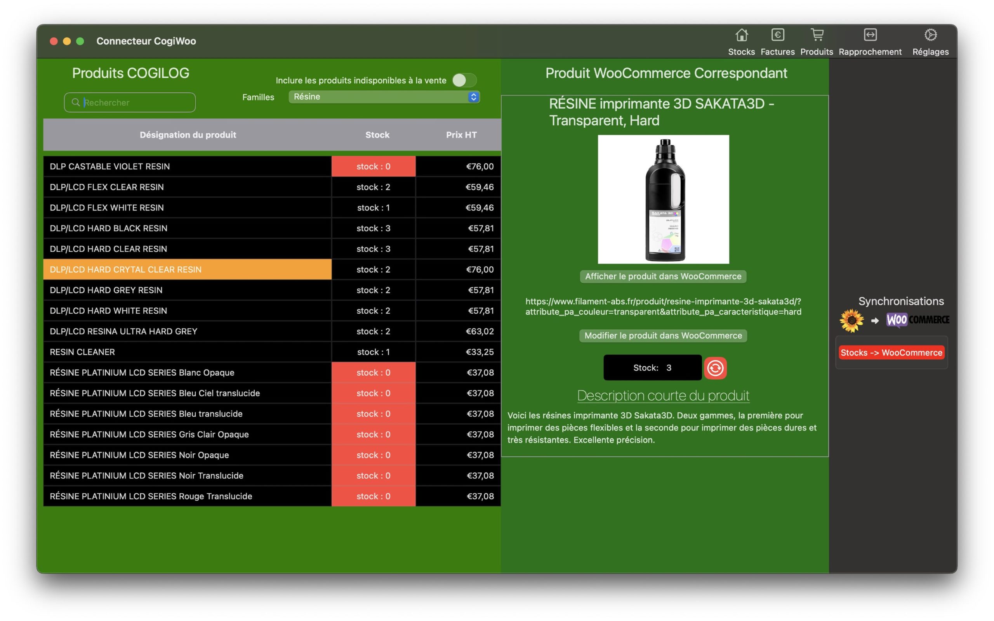The height and width of the screenshot is (621, 994).
Task: Open the Réglages gear icon
Action: (x=930, y=35)
